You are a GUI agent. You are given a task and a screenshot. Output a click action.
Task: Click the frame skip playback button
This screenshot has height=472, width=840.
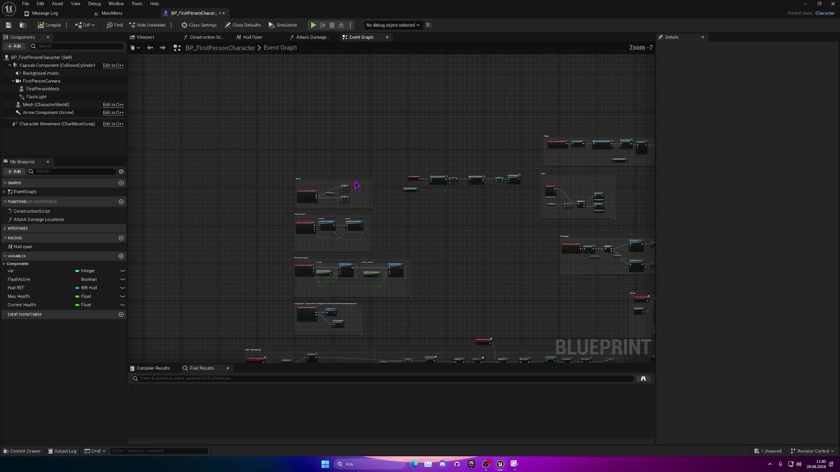(323, 25)
